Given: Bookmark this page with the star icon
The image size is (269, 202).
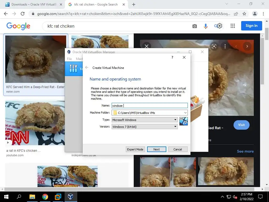Looking at the screenshot, I should [x=244, y=14].
